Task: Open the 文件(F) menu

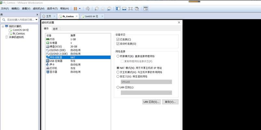Action: [x=5, y=8]
